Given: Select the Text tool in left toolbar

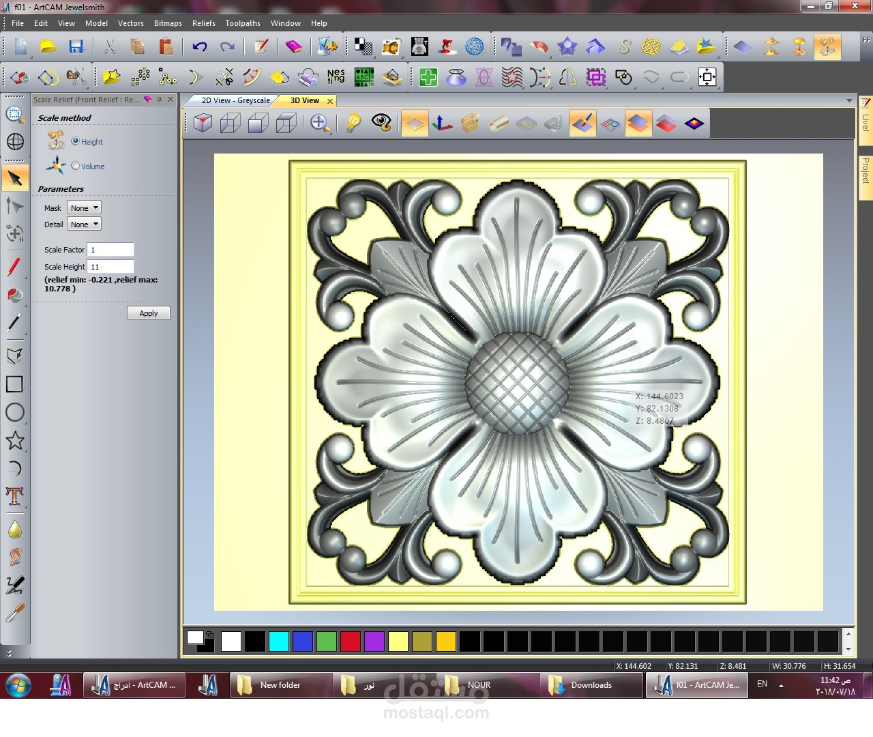Looking at the screenshot, I should [x=14, y=496].
